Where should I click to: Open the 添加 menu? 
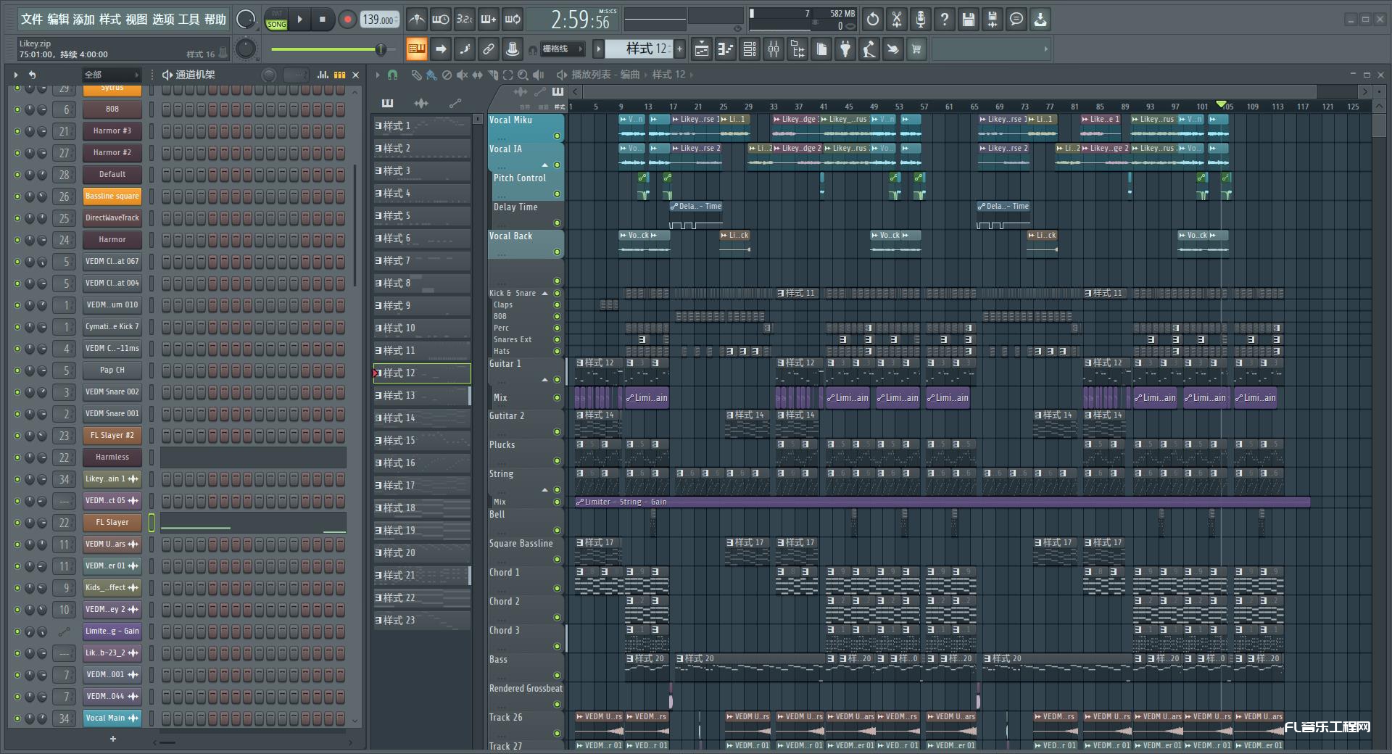[x=83, y=20]
